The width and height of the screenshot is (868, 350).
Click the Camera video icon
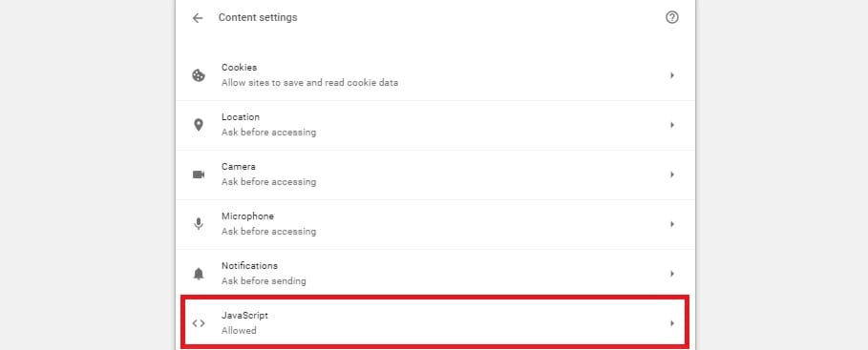199,175
